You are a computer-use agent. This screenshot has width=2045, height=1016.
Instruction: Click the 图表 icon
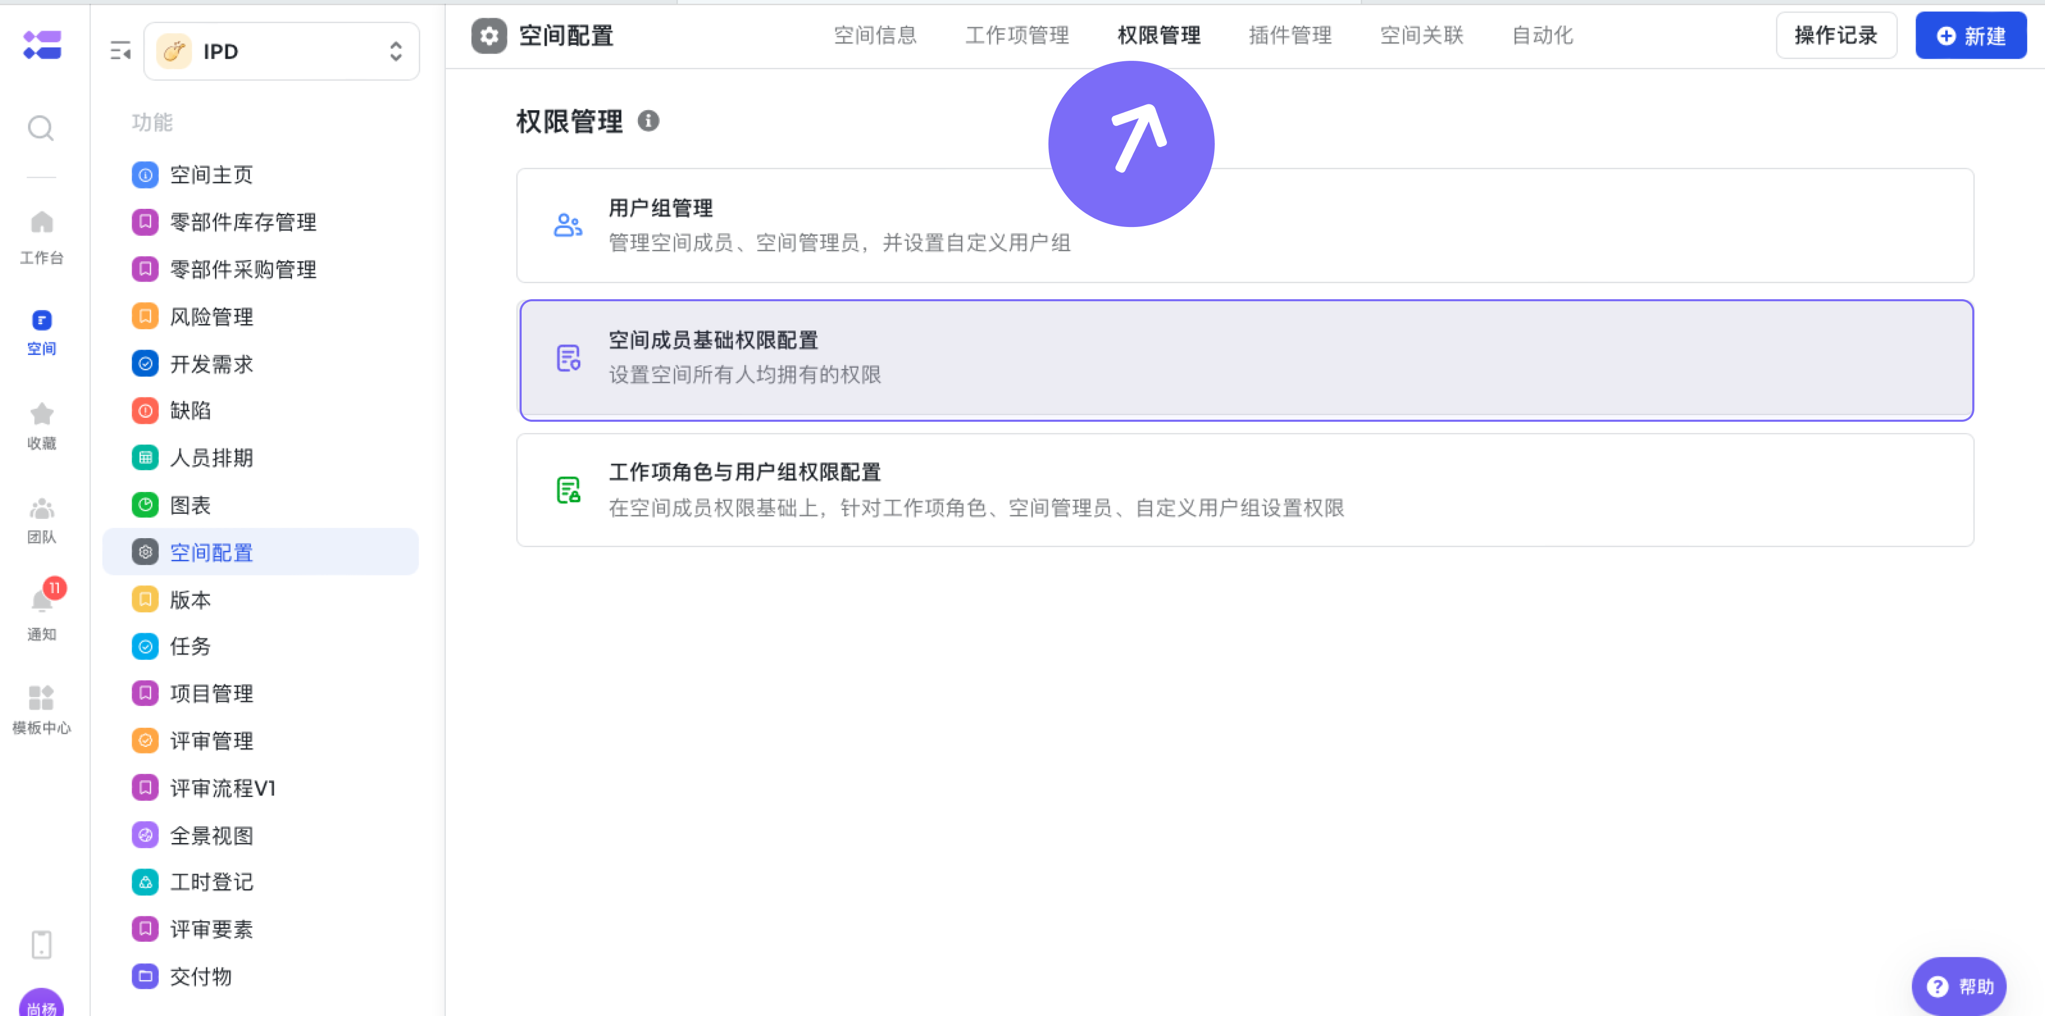pos(145,505)
